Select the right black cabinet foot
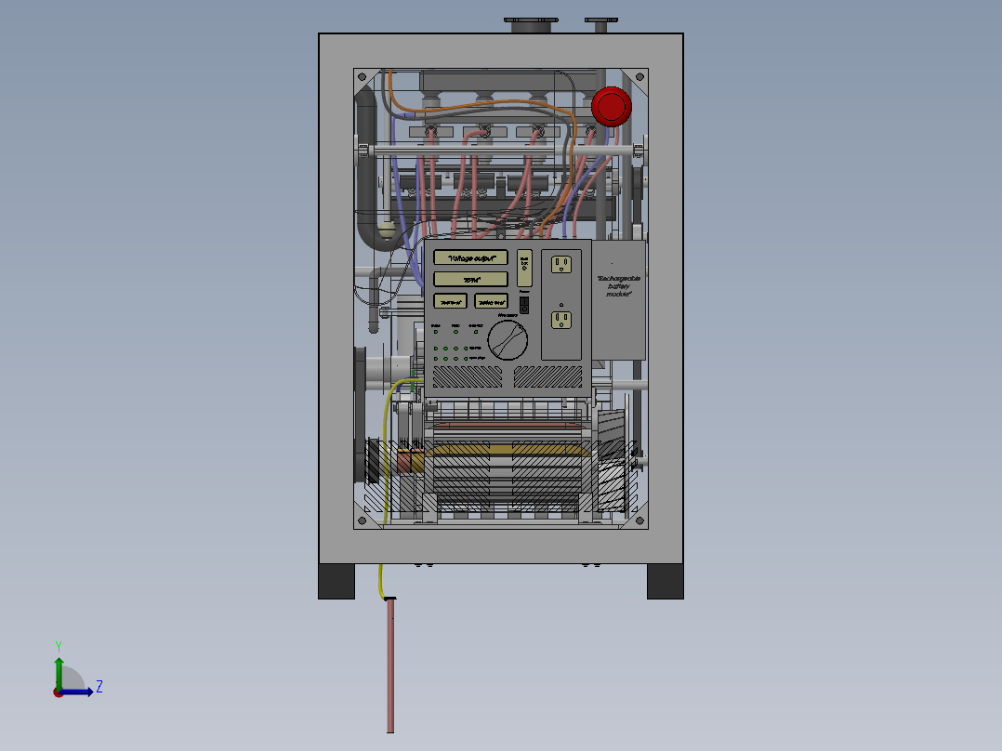1002x751 pixels. (x=666, y=581)
